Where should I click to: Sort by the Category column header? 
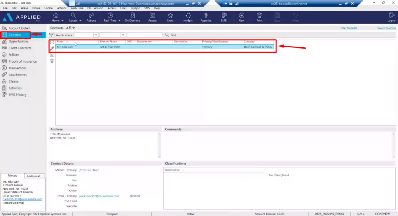[258, 42]
